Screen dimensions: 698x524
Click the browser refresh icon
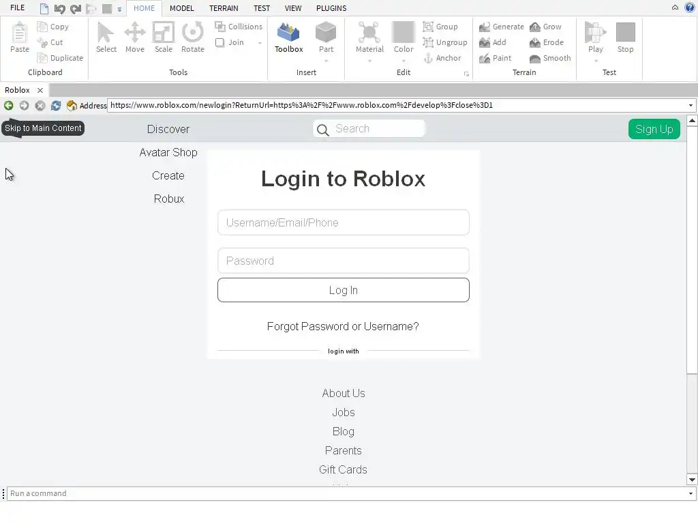56,106
